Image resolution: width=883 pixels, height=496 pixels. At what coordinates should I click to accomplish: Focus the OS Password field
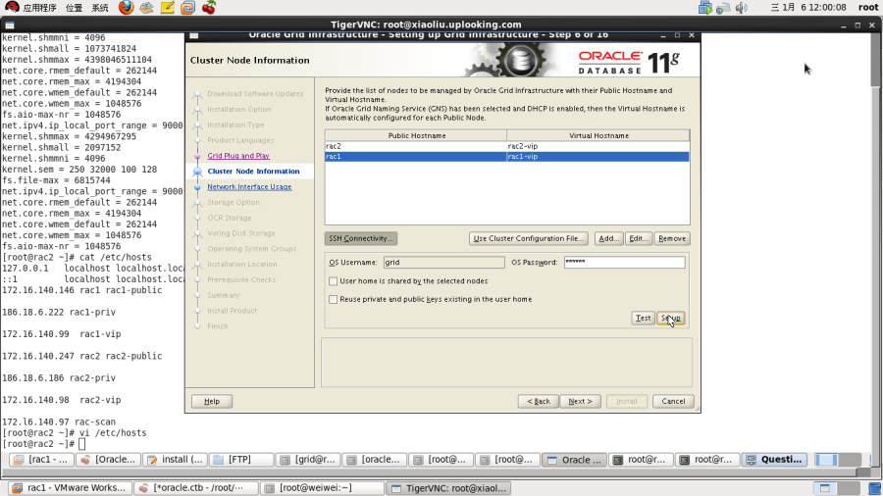[x=625, y=263]
